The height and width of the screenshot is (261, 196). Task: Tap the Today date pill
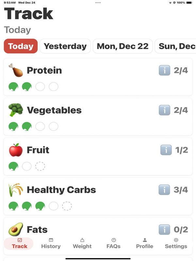21,46
